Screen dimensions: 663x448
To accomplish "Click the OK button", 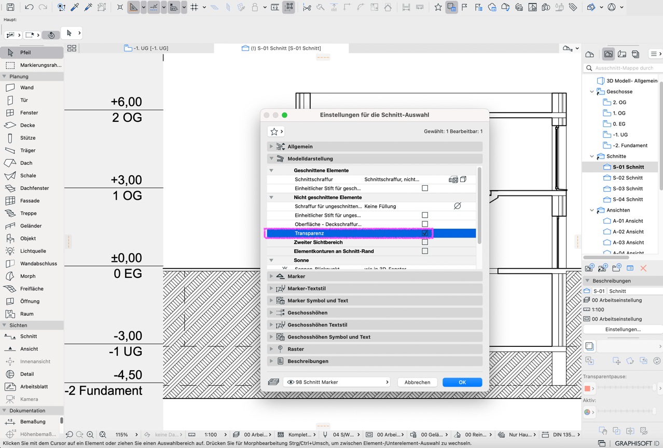I will coord(462,382).
